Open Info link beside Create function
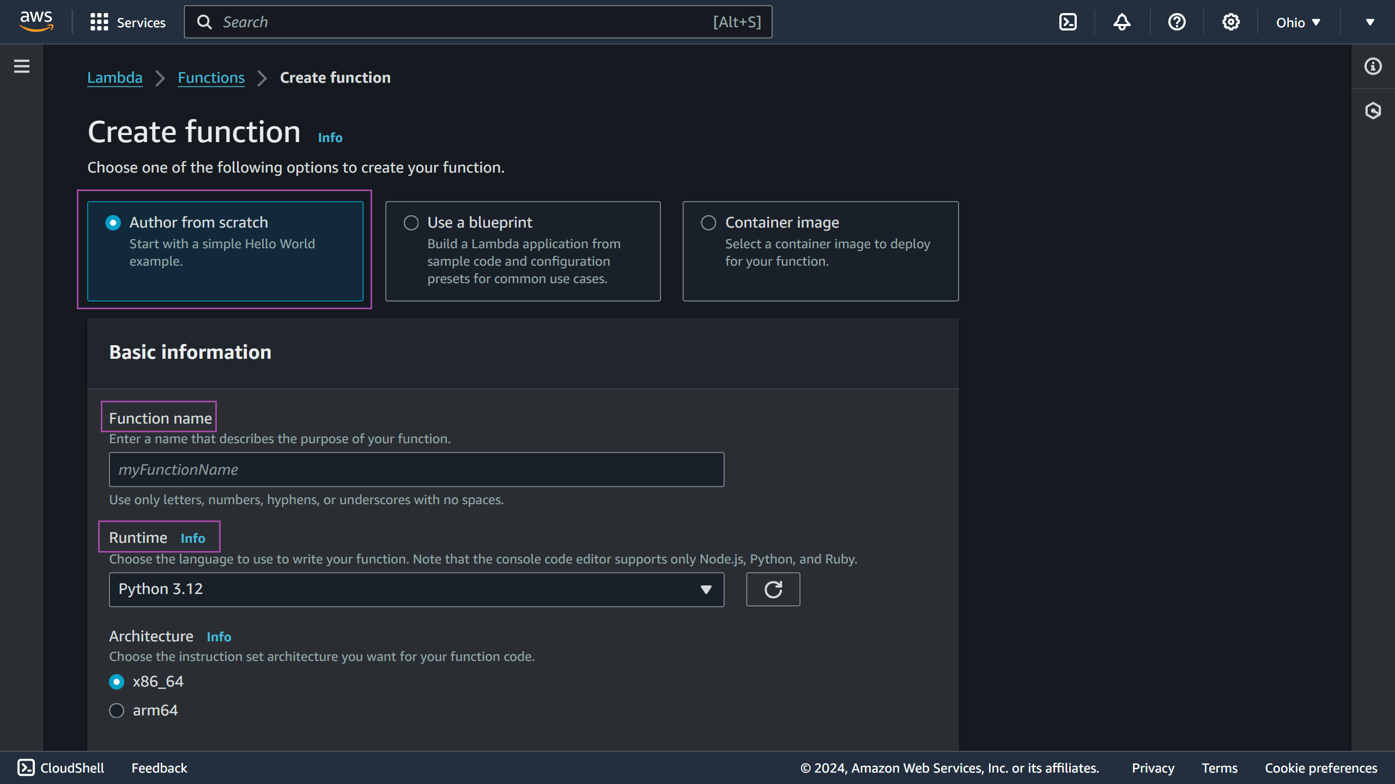This screenshot has height=784, width=1395. click(x=330, y=138)
